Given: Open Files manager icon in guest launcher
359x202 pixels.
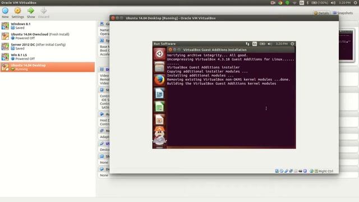Looking at the screenshot, I should pos(159,67).
